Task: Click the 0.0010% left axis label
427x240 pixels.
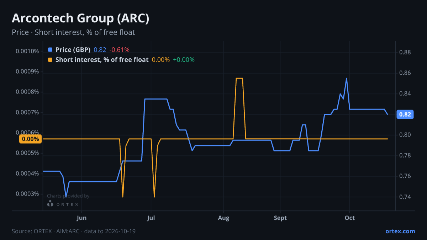Action: (27, 51)
